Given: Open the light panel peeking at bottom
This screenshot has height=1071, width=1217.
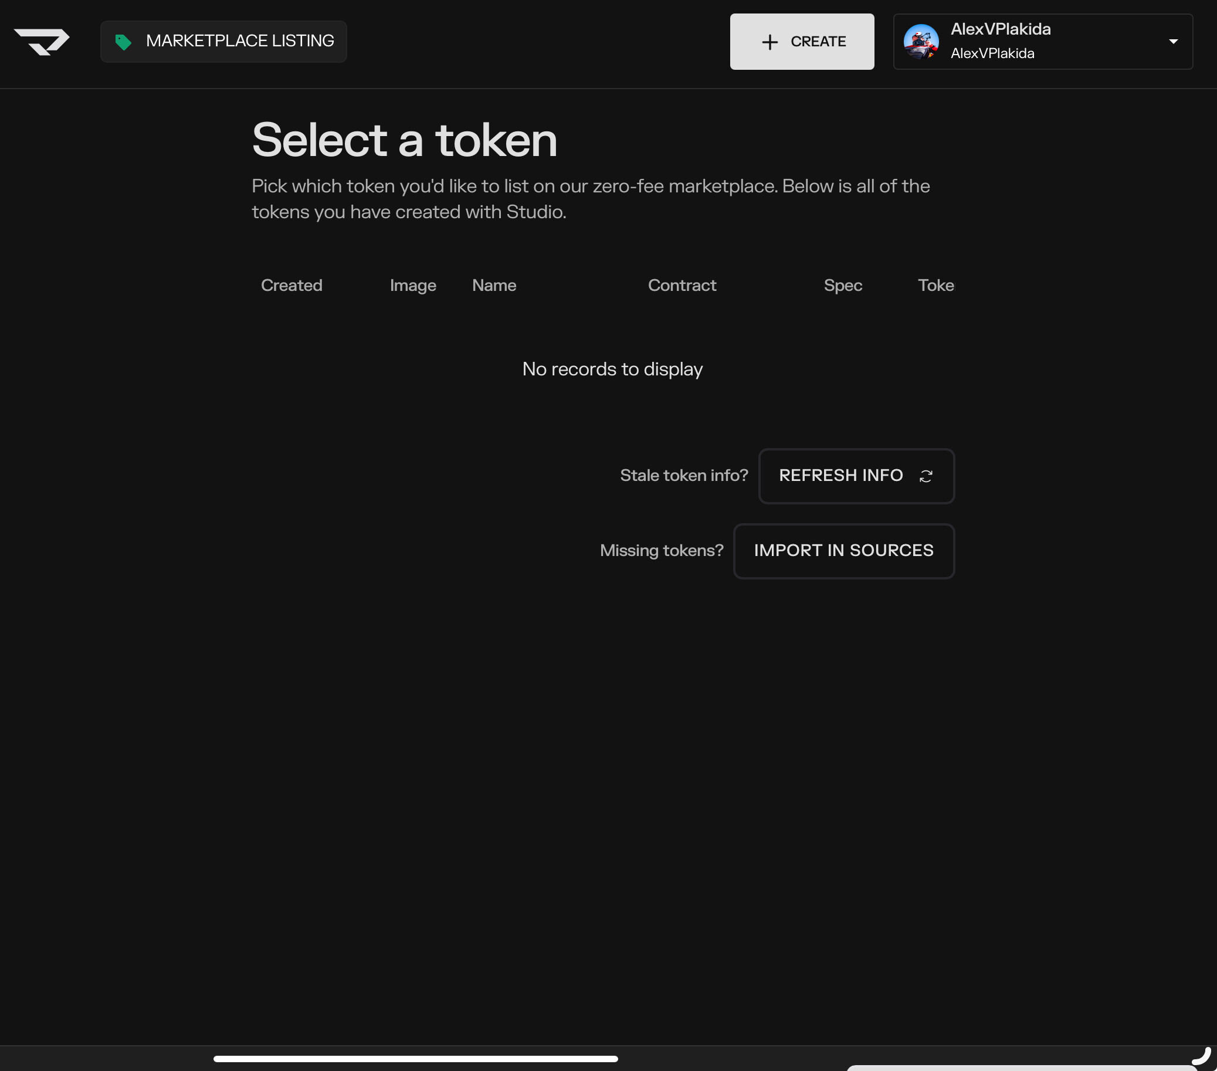Looking at the screenshot, I should pos(1021,1067).
